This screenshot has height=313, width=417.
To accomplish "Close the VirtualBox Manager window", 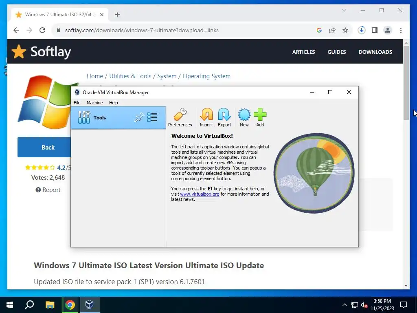I will 349,92.
